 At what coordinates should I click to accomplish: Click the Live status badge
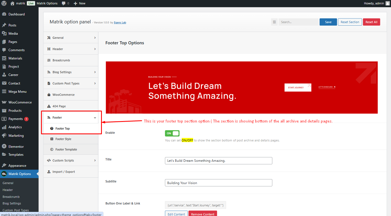click(x=31, y=3)
